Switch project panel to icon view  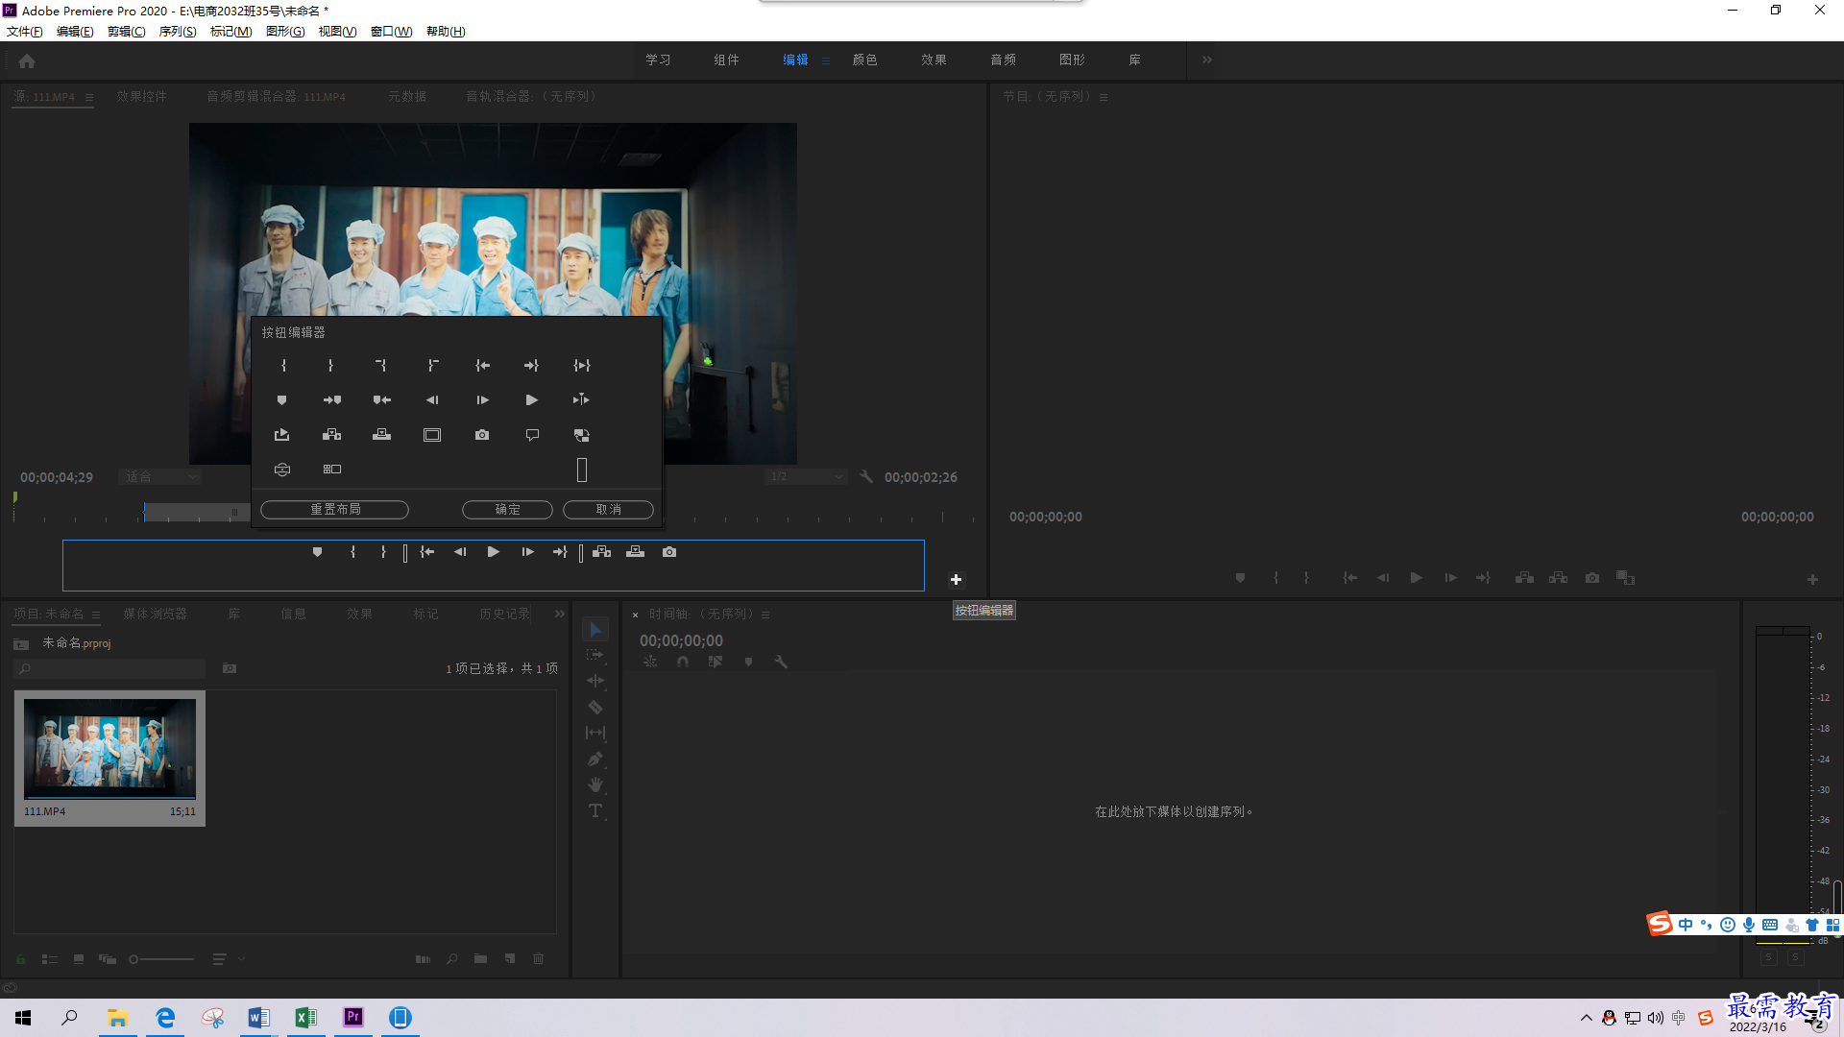[79, 959]
